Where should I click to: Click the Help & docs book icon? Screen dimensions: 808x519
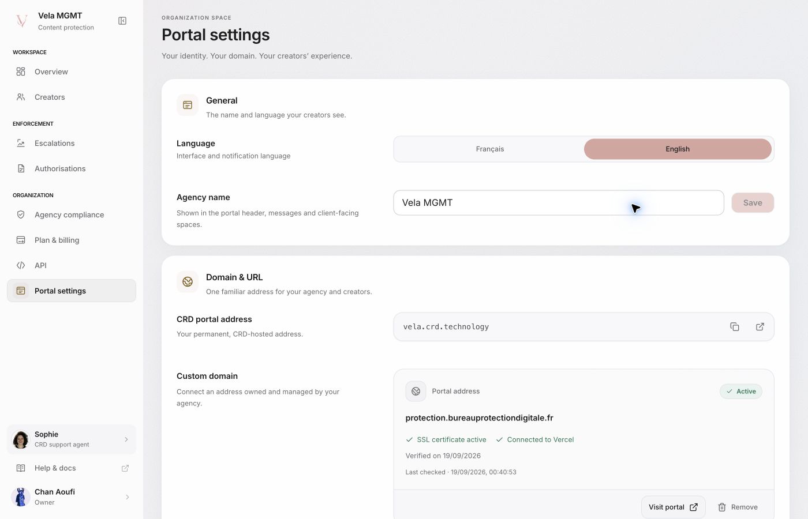click(21, 468)
